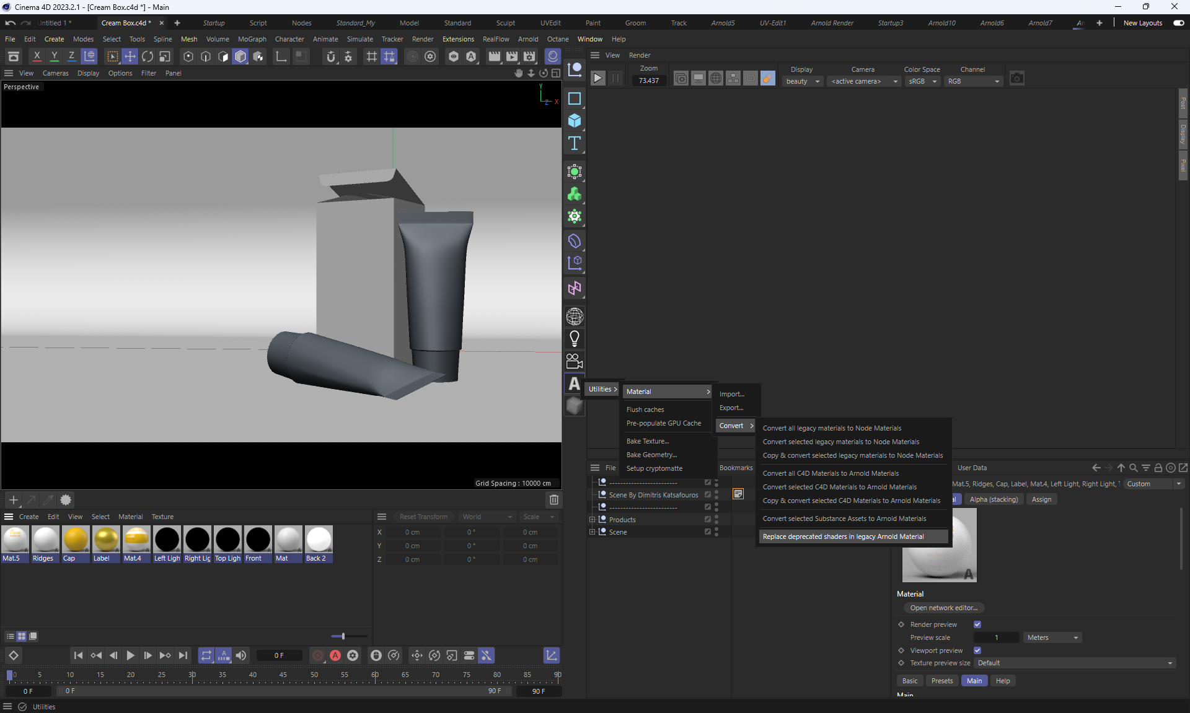Expand the Products tree item
This screenshot has height=713, width=1190.
(592, 520)
